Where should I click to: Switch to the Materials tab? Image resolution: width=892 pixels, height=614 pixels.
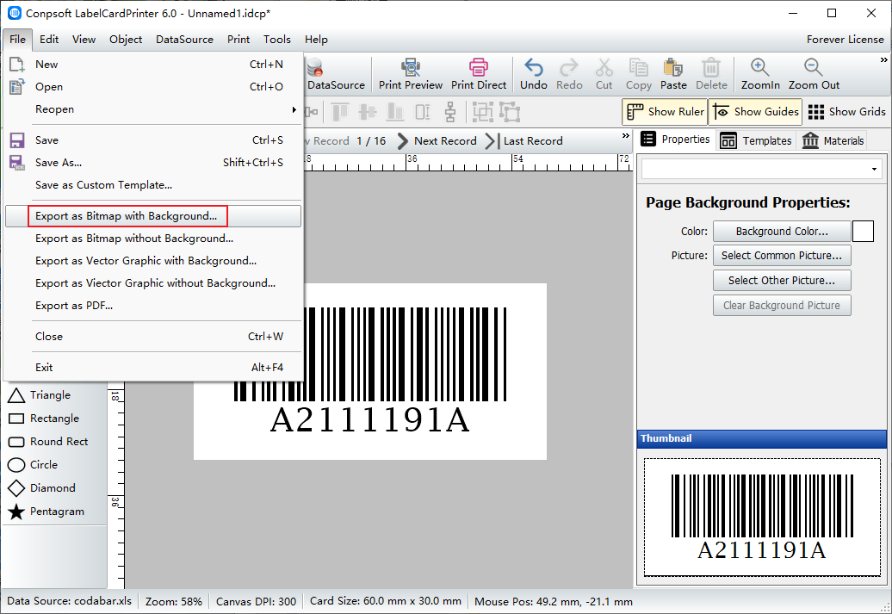[x=833, y=140]
